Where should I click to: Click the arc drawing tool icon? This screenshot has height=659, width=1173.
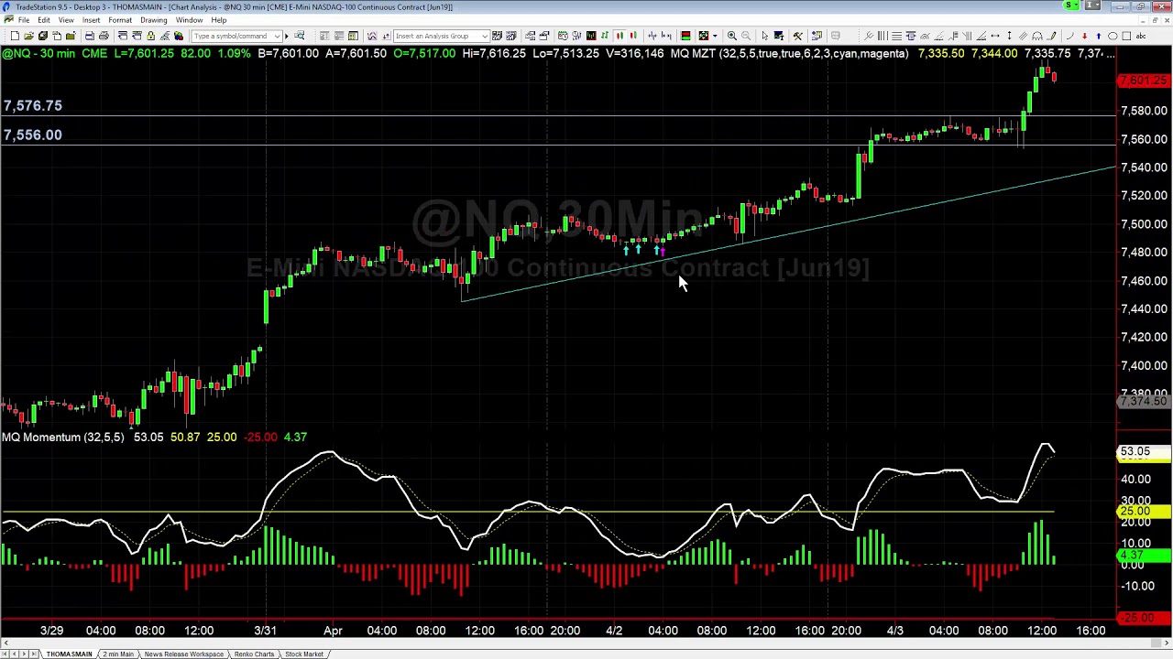click(1069, 36)
